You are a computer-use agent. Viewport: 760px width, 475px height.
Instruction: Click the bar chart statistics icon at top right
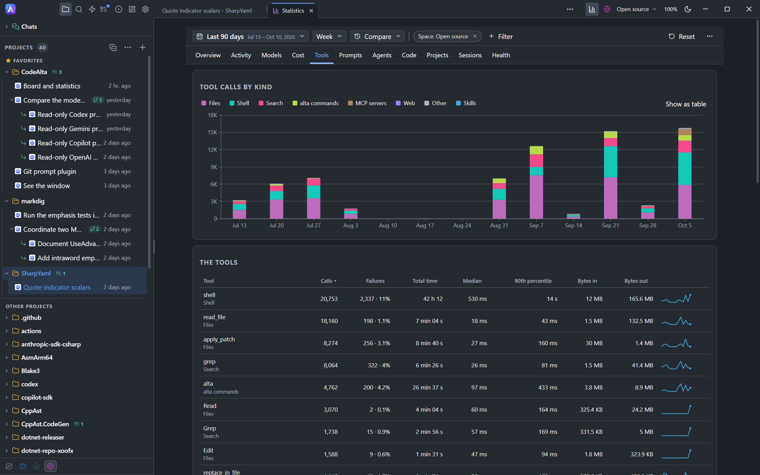pyautogui.click(x=592, y=9)
